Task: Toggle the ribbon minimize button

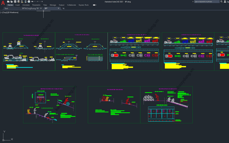Action: pyautogui.click(x=95, y=5)
